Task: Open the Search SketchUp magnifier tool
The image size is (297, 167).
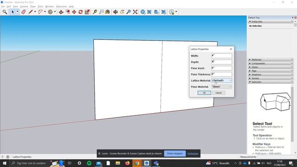Action: (5, 12)
